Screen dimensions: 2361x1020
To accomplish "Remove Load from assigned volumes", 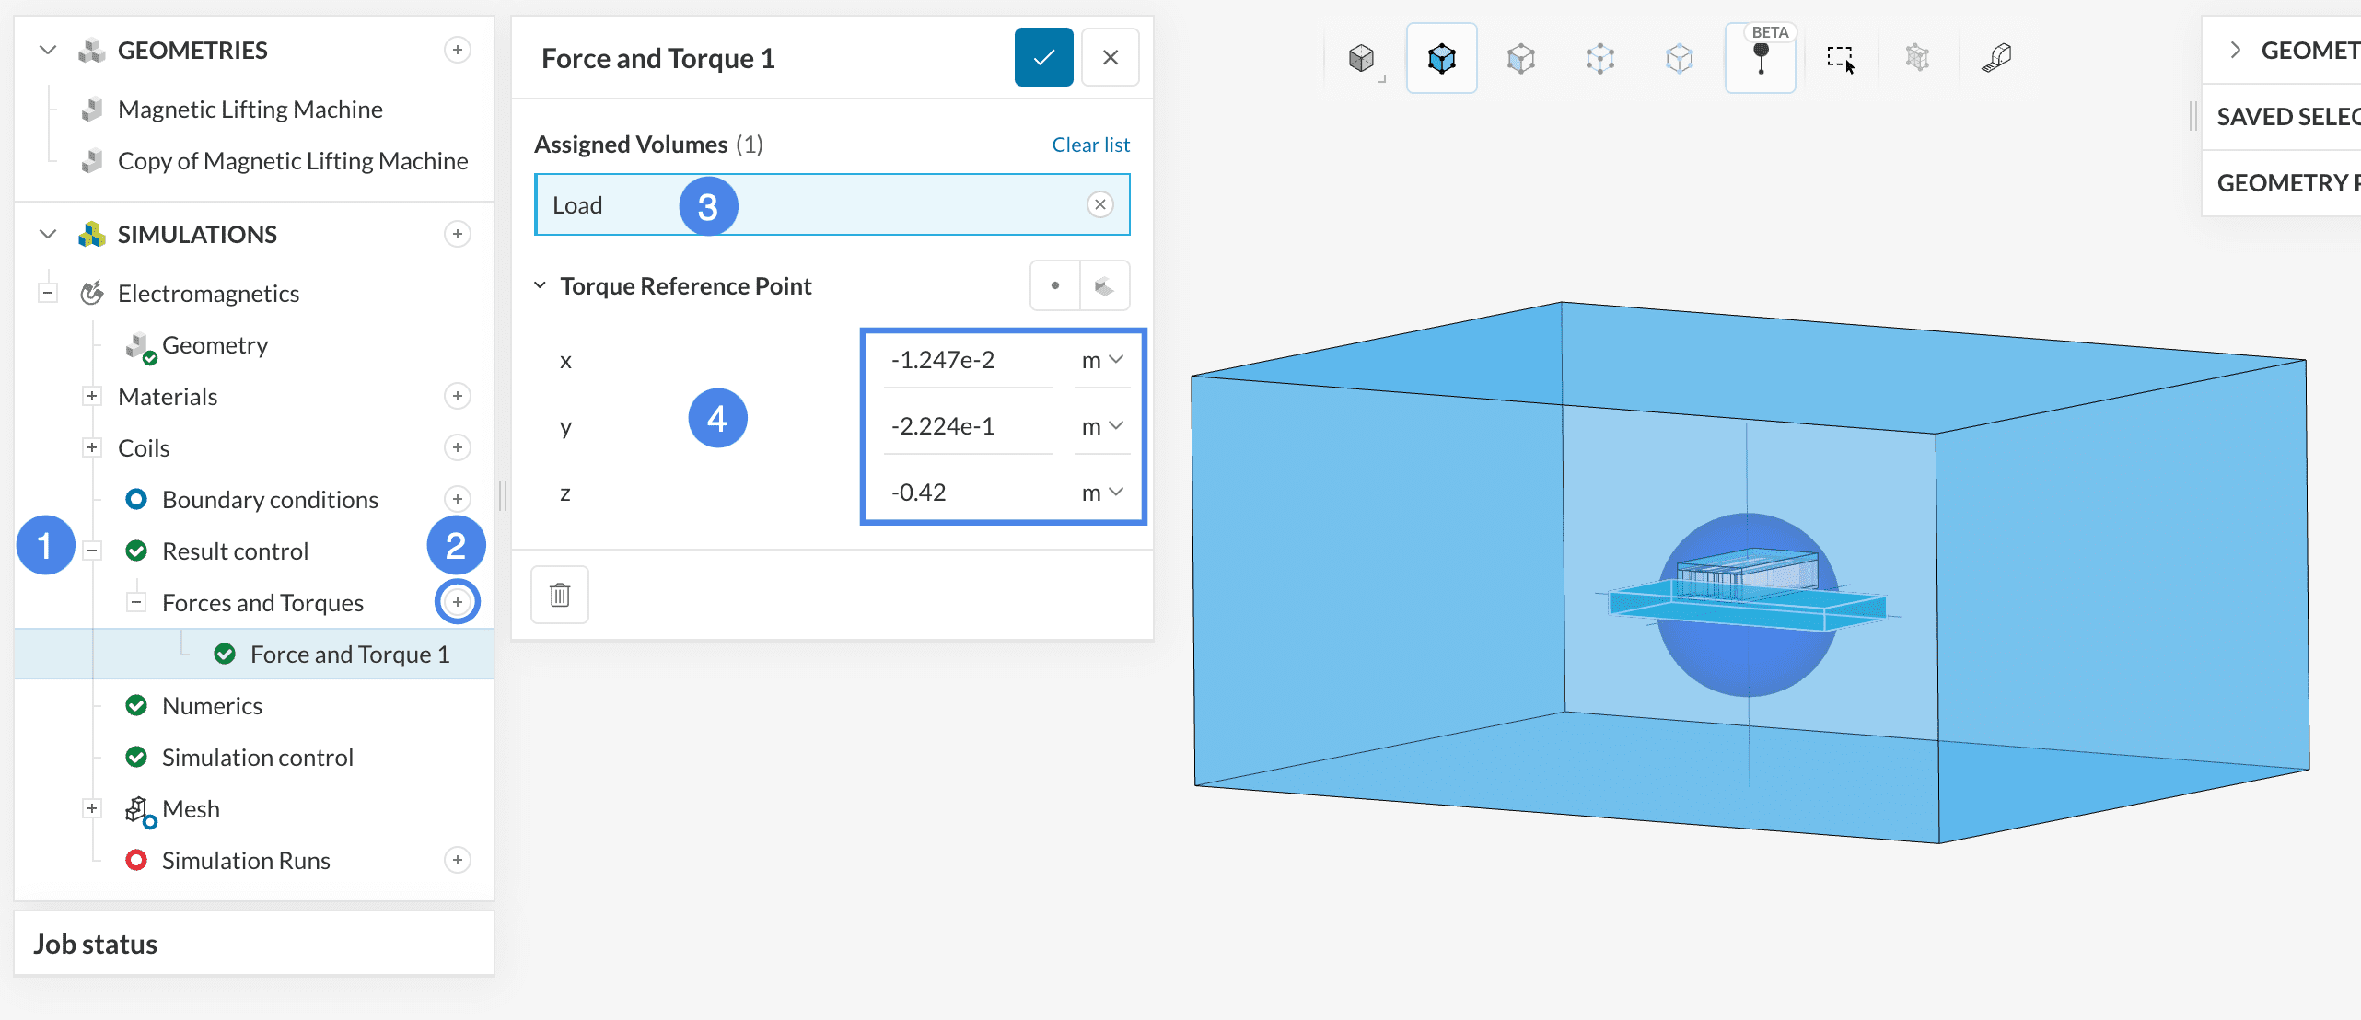I will click(1099, 204).
